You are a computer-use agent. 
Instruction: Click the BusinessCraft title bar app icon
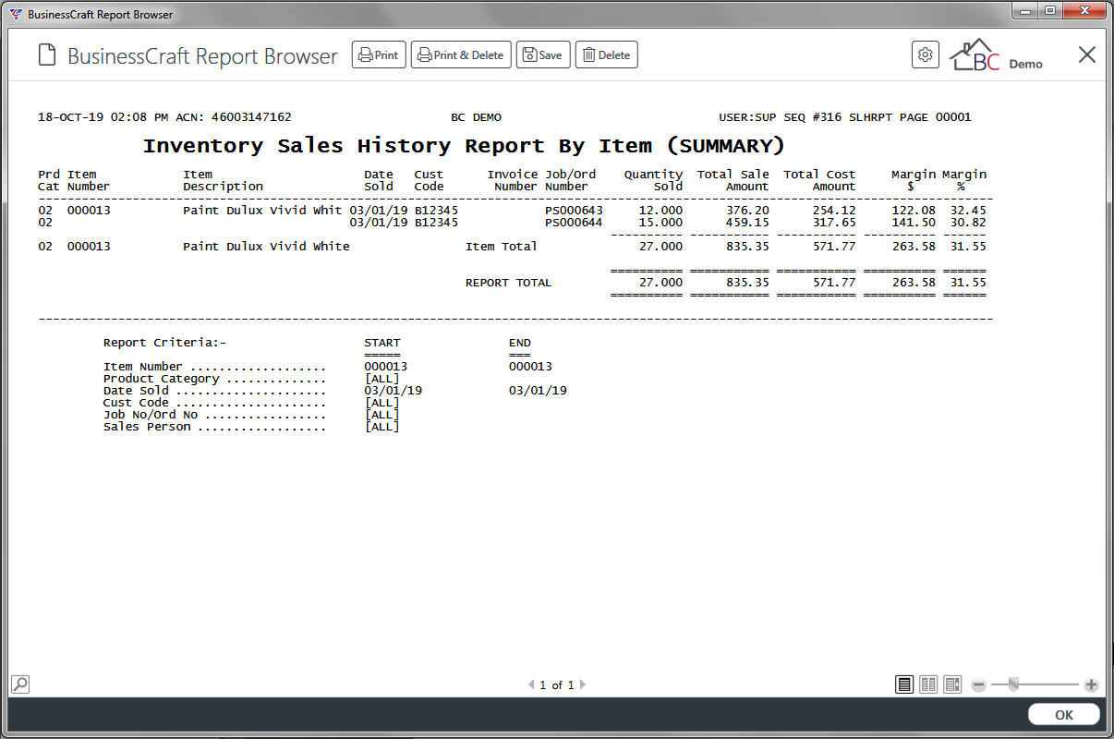click(x=16, y=15)
